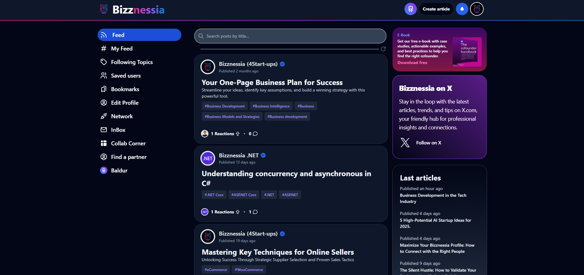This screenshot has width=584, height=275.
Task: View 1 Reactions on concurrency C# post
Action: pyautogui.click(x=222, y=212)
